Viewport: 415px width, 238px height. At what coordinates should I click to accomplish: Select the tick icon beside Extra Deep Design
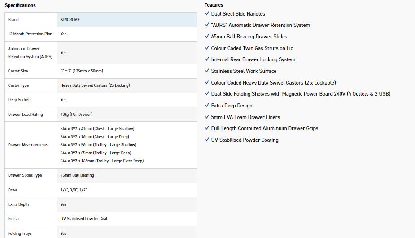207,106
